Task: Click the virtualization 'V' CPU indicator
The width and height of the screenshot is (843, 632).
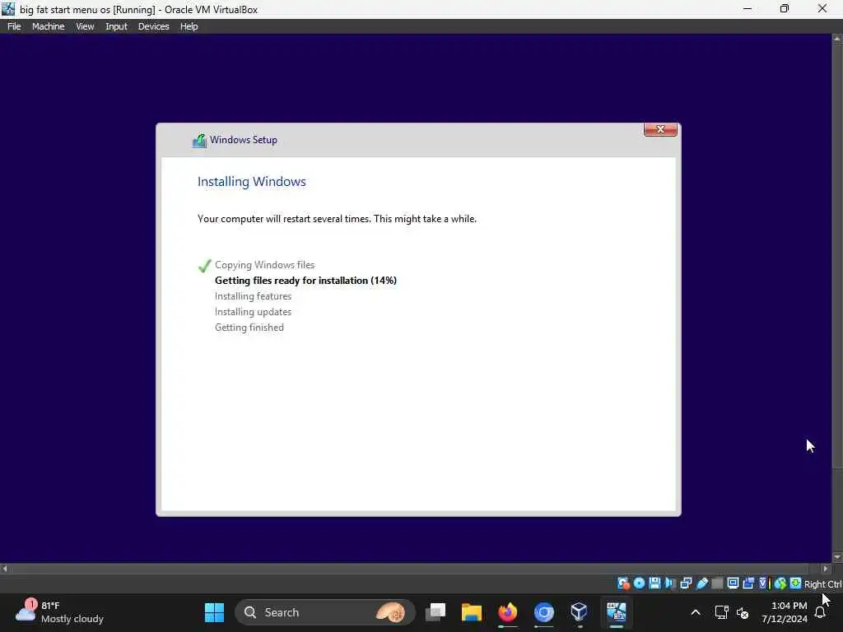Action: click(763, 583)
